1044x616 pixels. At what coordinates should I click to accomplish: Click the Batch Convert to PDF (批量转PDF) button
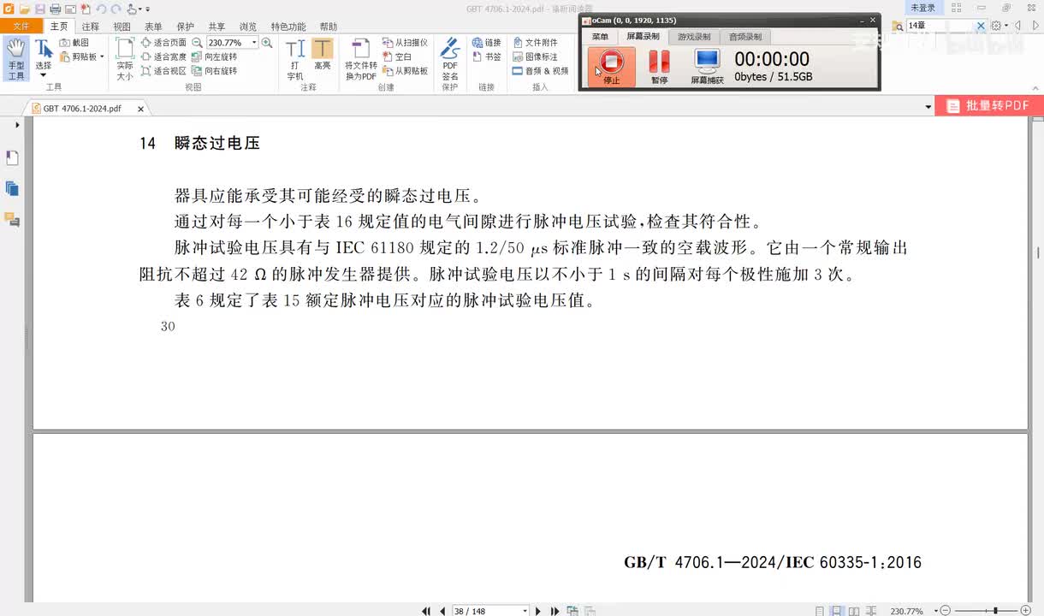[989, 106]
